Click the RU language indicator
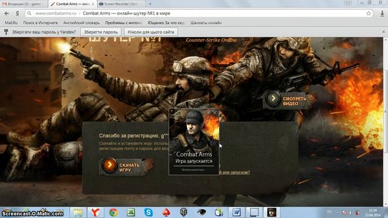This screenshot has height=218, width=388. 329,212
